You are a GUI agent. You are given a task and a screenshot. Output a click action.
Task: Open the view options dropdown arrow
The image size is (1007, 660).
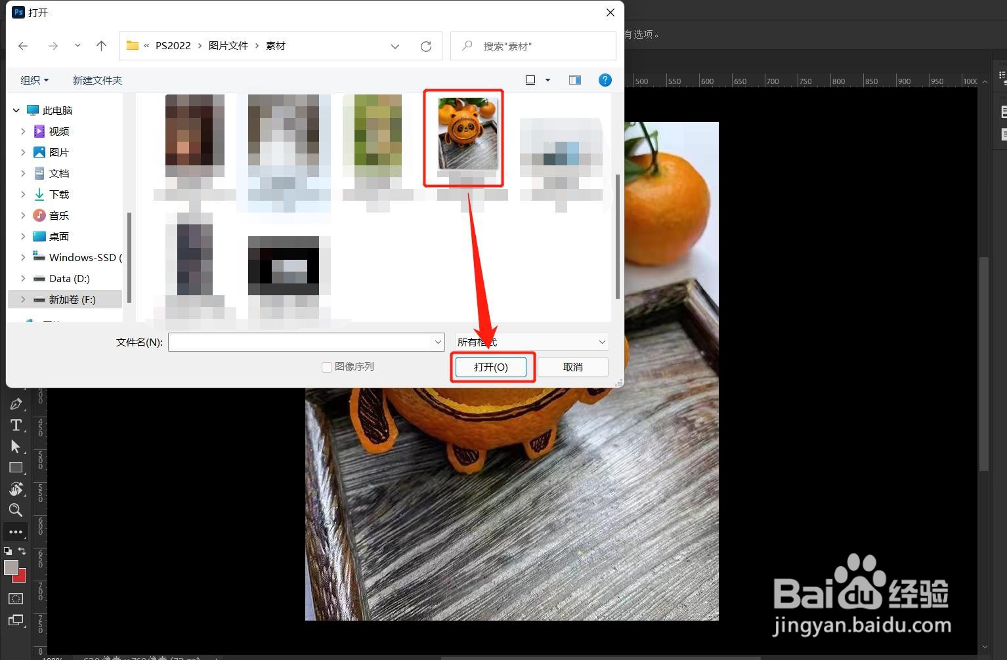(x=547, y=80)
